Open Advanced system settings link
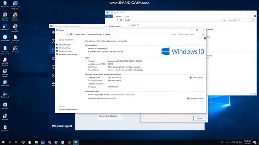This screenshot has height=145, width=259. (x=68, y=54)
